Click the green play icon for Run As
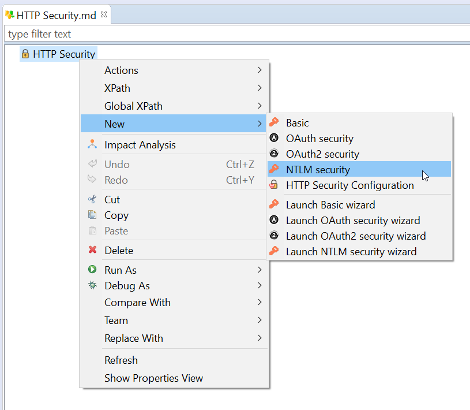The height and width of the screenshot is (410, 470). coord(92,270)
